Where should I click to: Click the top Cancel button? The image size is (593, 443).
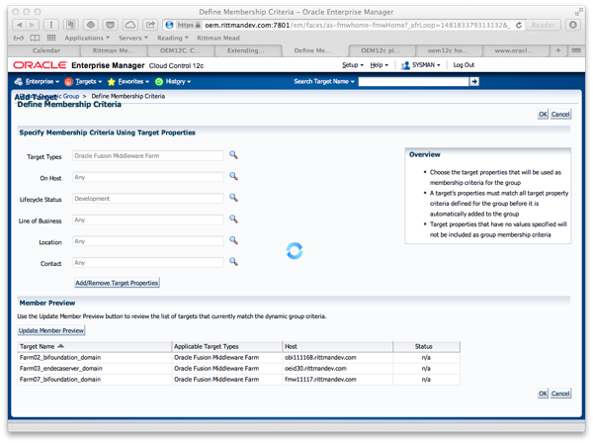(560, 115)
